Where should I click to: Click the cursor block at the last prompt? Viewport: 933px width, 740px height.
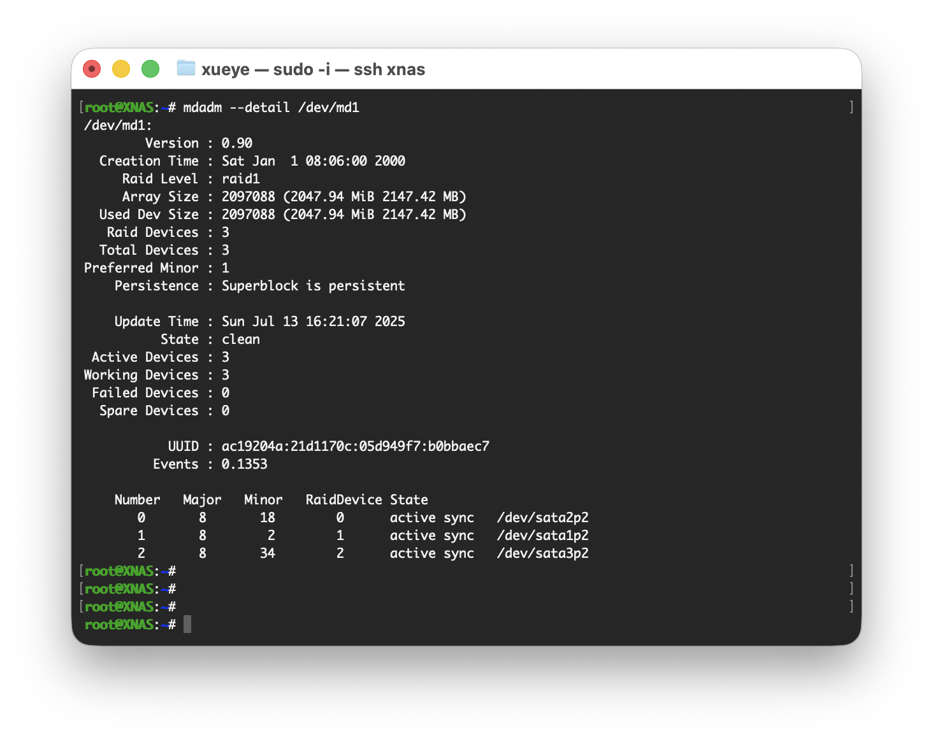click(x=187, y=625)
